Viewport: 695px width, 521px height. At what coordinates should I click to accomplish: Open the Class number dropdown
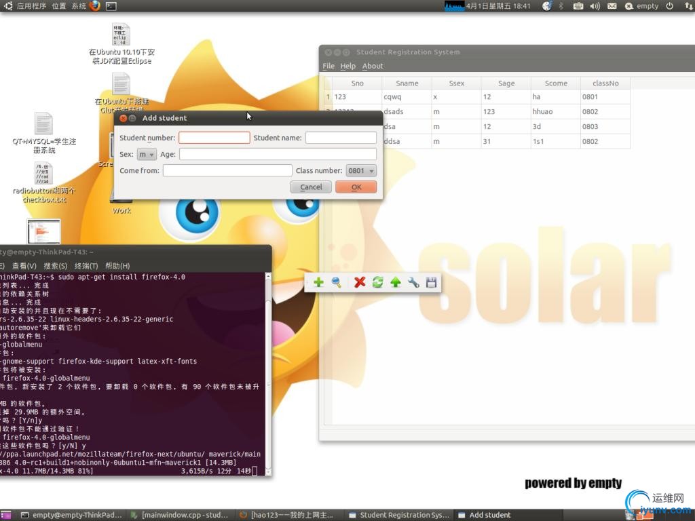point(361,170)
